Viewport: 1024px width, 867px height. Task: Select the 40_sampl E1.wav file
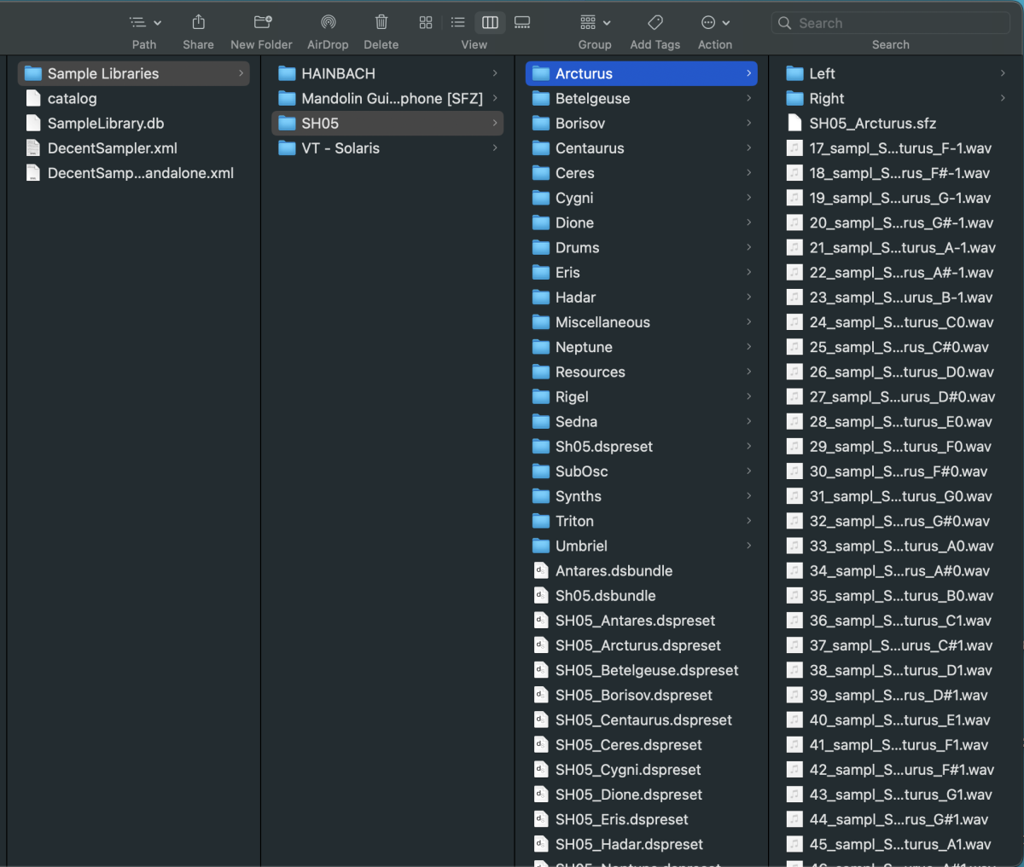coord(896,720)
